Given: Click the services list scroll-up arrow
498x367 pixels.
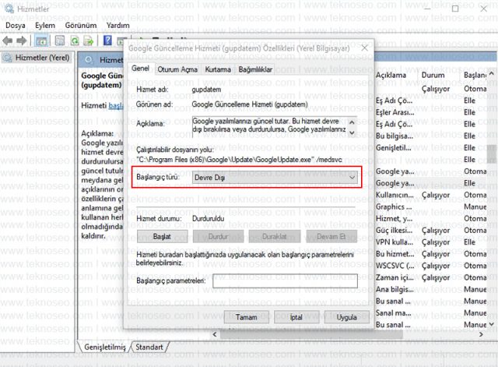Looking at the screenshot, I should (x=492, y=74).
